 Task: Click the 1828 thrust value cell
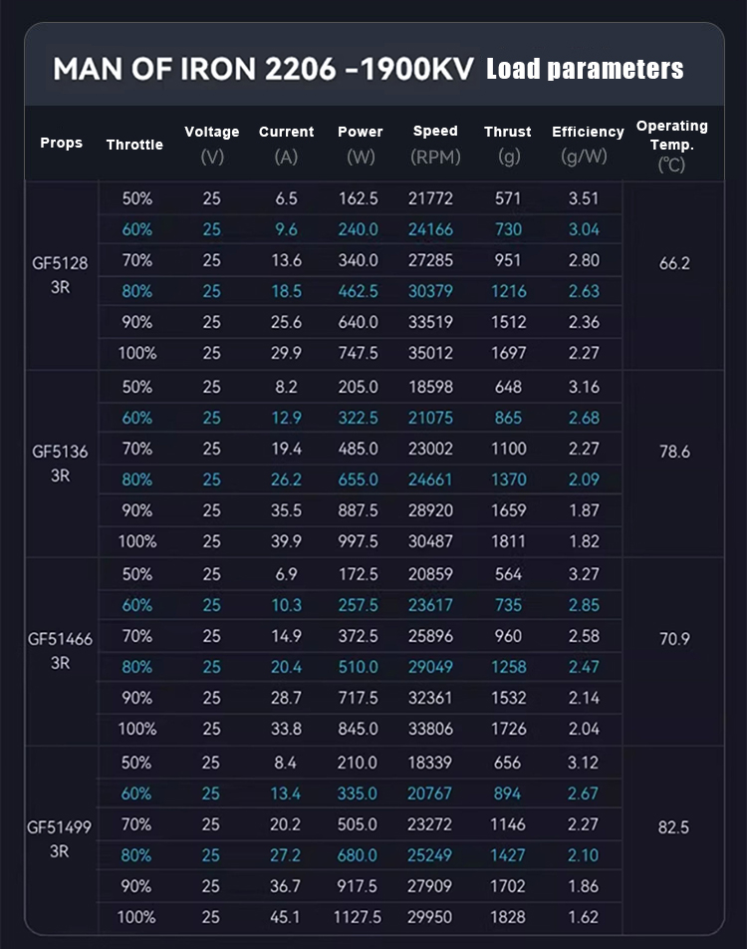[x=508, y=917]
